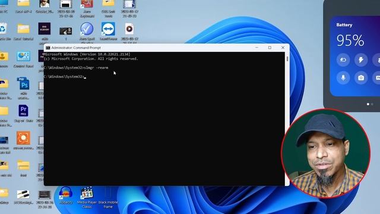Screen dimensions: 380x214
Task: Open the audio cable image file icon
Action: tap(23, 194)
